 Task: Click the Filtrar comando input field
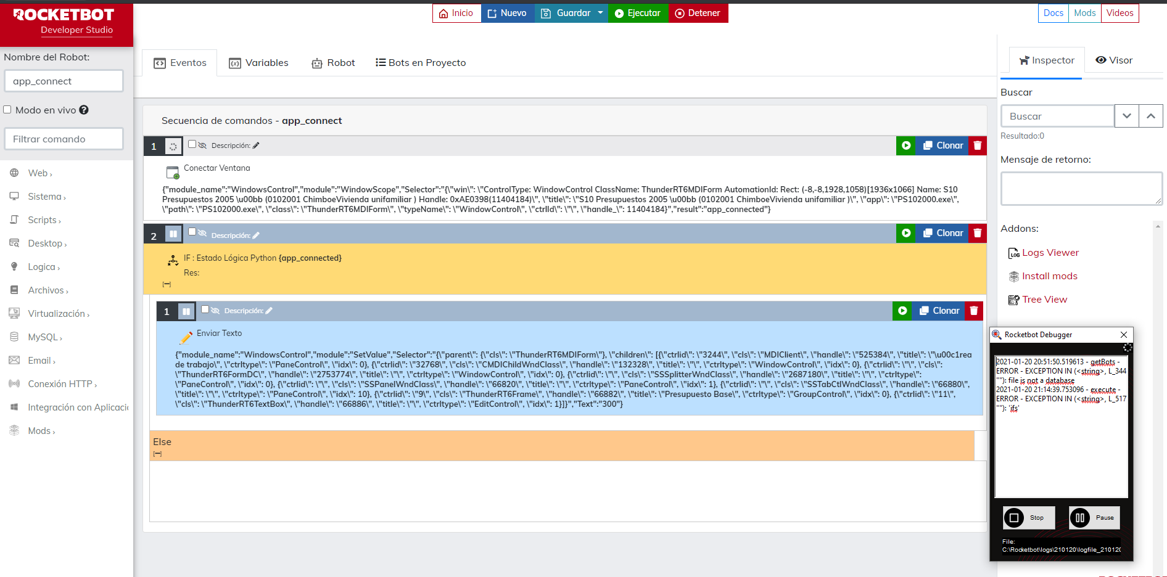[64, 139]
